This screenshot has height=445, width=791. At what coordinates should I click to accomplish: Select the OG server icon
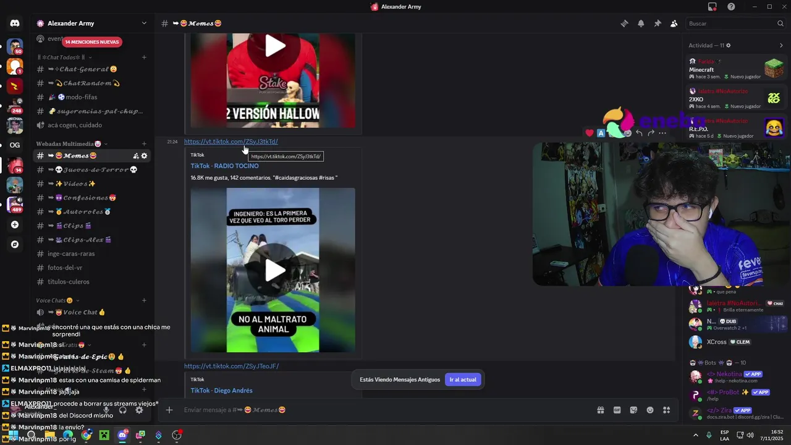(x=15, y=145)
